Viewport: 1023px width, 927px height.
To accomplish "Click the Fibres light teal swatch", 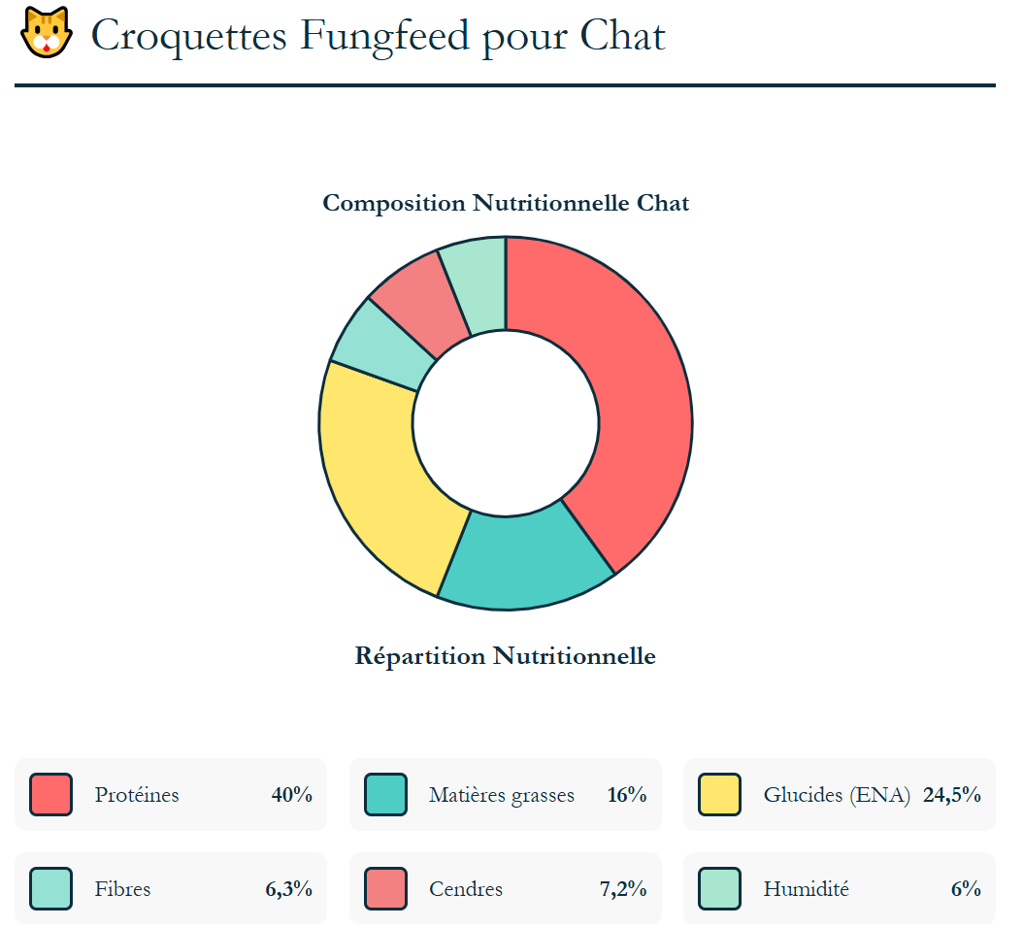I will click(x=51, y=888).
